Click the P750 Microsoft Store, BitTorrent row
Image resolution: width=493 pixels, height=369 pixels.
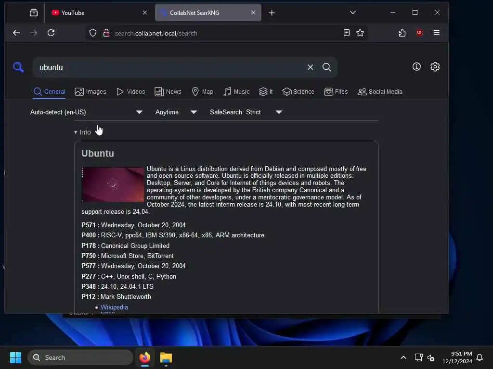pyautogui.click(x=127, y=256)
